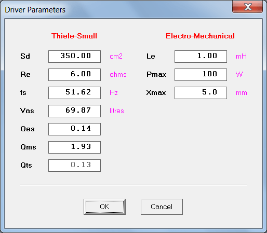Click the ohms unit text

118,75
